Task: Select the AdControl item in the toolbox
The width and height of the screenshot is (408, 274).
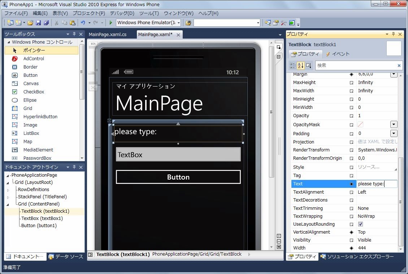Action: pyautogui.click(x=34, y=58)
